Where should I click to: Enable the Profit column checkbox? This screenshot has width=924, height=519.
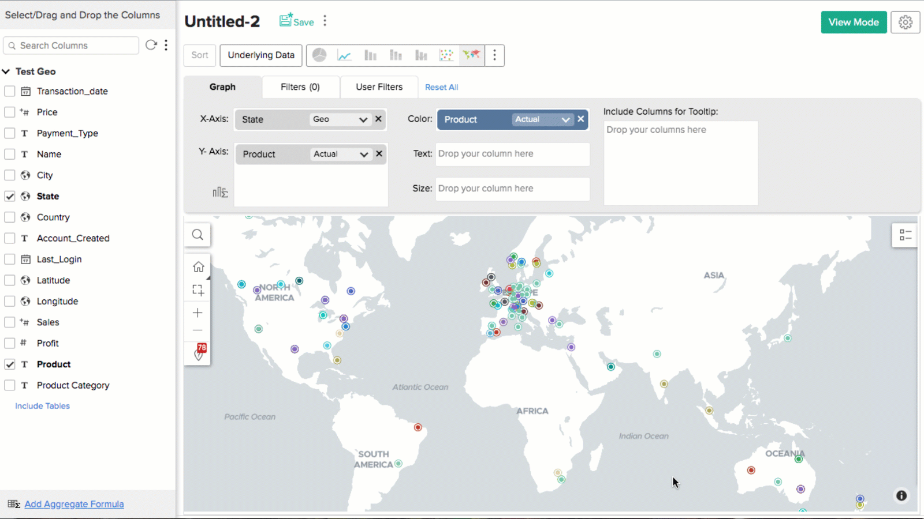(x=10, y=343)
